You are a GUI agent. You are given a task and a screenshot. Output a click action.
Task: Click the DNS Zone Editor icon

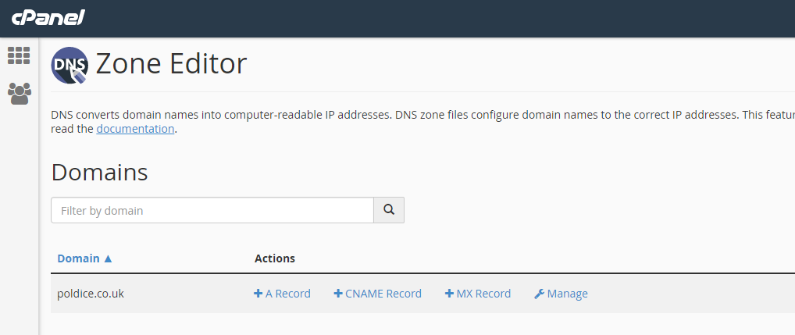(70, 65)
